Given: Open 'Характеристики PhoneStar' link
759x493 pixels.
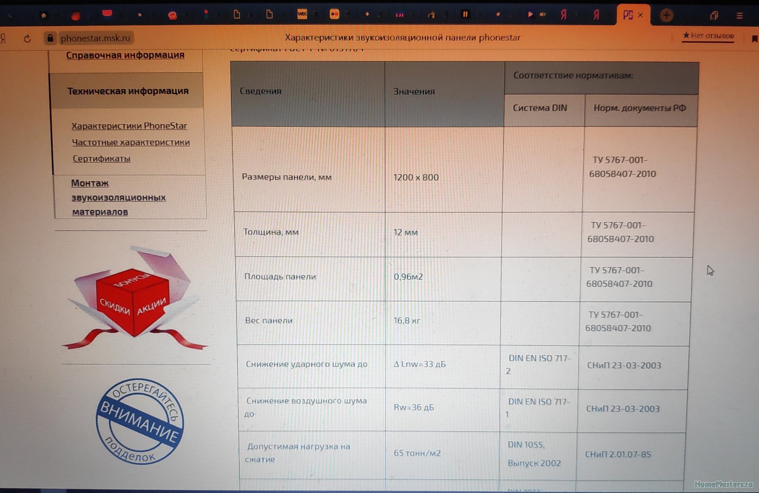Looking at the screenshot, I should pyautogui.click(x=129, y=126).
